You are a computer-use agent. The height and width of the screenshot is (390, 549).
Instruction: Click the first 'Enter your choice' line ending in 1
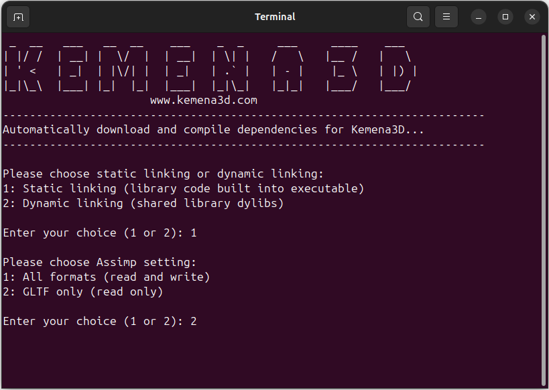click(x=100, y=233)
